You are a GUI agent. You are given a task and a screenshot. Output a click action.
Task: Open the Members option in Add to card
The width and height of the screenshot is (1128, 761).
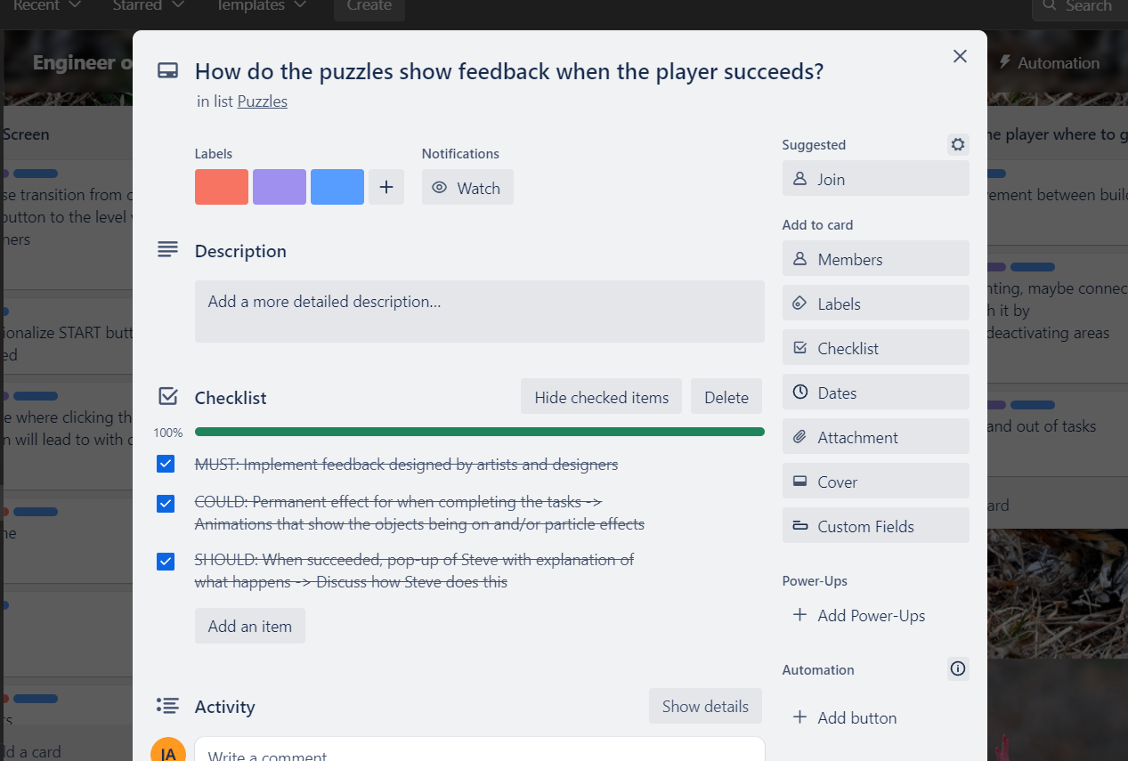click(876, 259)
